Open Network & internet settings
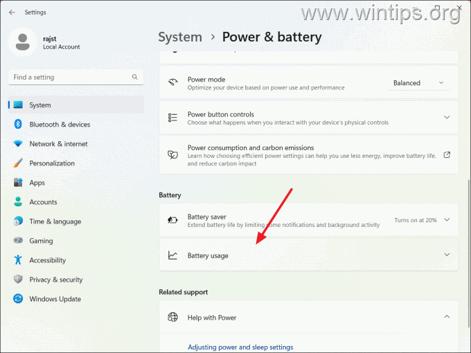The image size is (471, 353). point(76,144)
